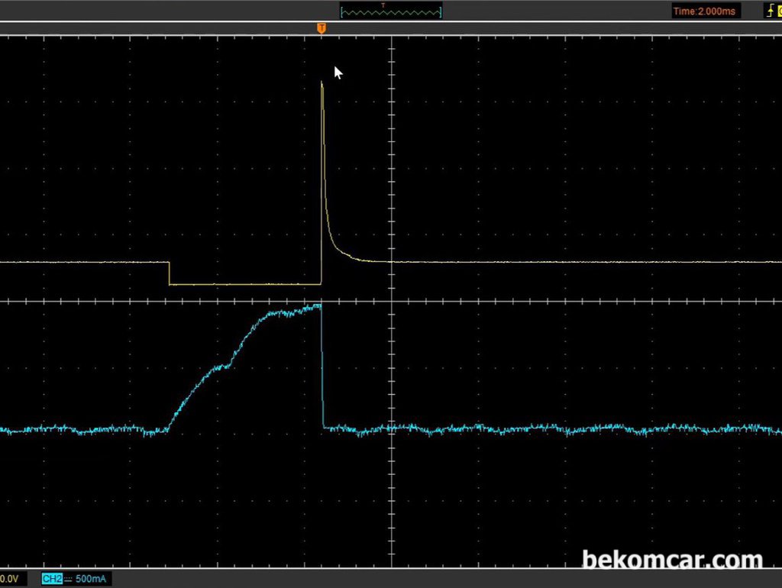Click the cyan current ramp waveform
Screen dimensions: 782x588
pos(244,367)
